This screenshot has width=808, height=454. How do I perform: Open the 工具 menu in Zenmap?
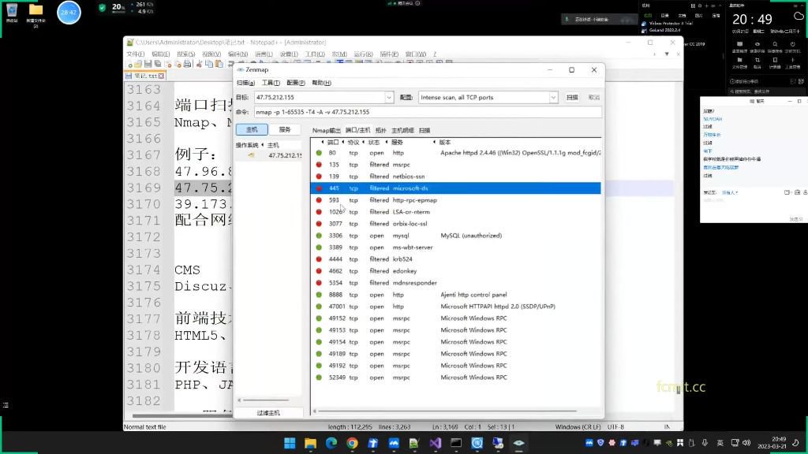point(271,83)
